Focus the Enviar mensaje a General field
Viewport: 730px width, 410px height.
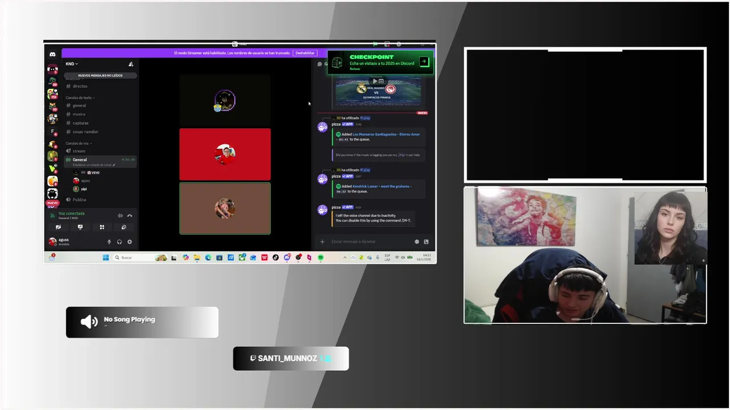click(371, 241)
